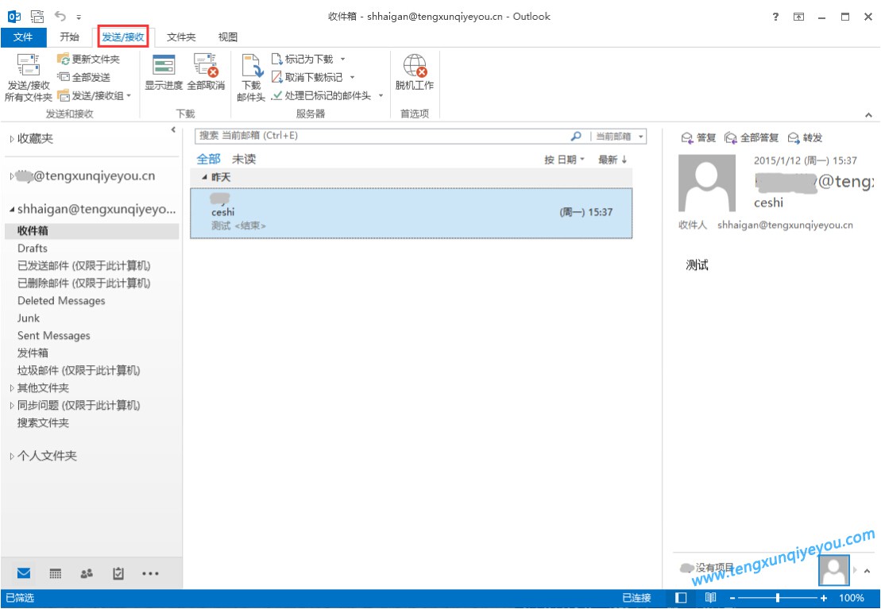Open the 取消下载标记 dropdown
This screenshot has width=881, height=609.
352,78
